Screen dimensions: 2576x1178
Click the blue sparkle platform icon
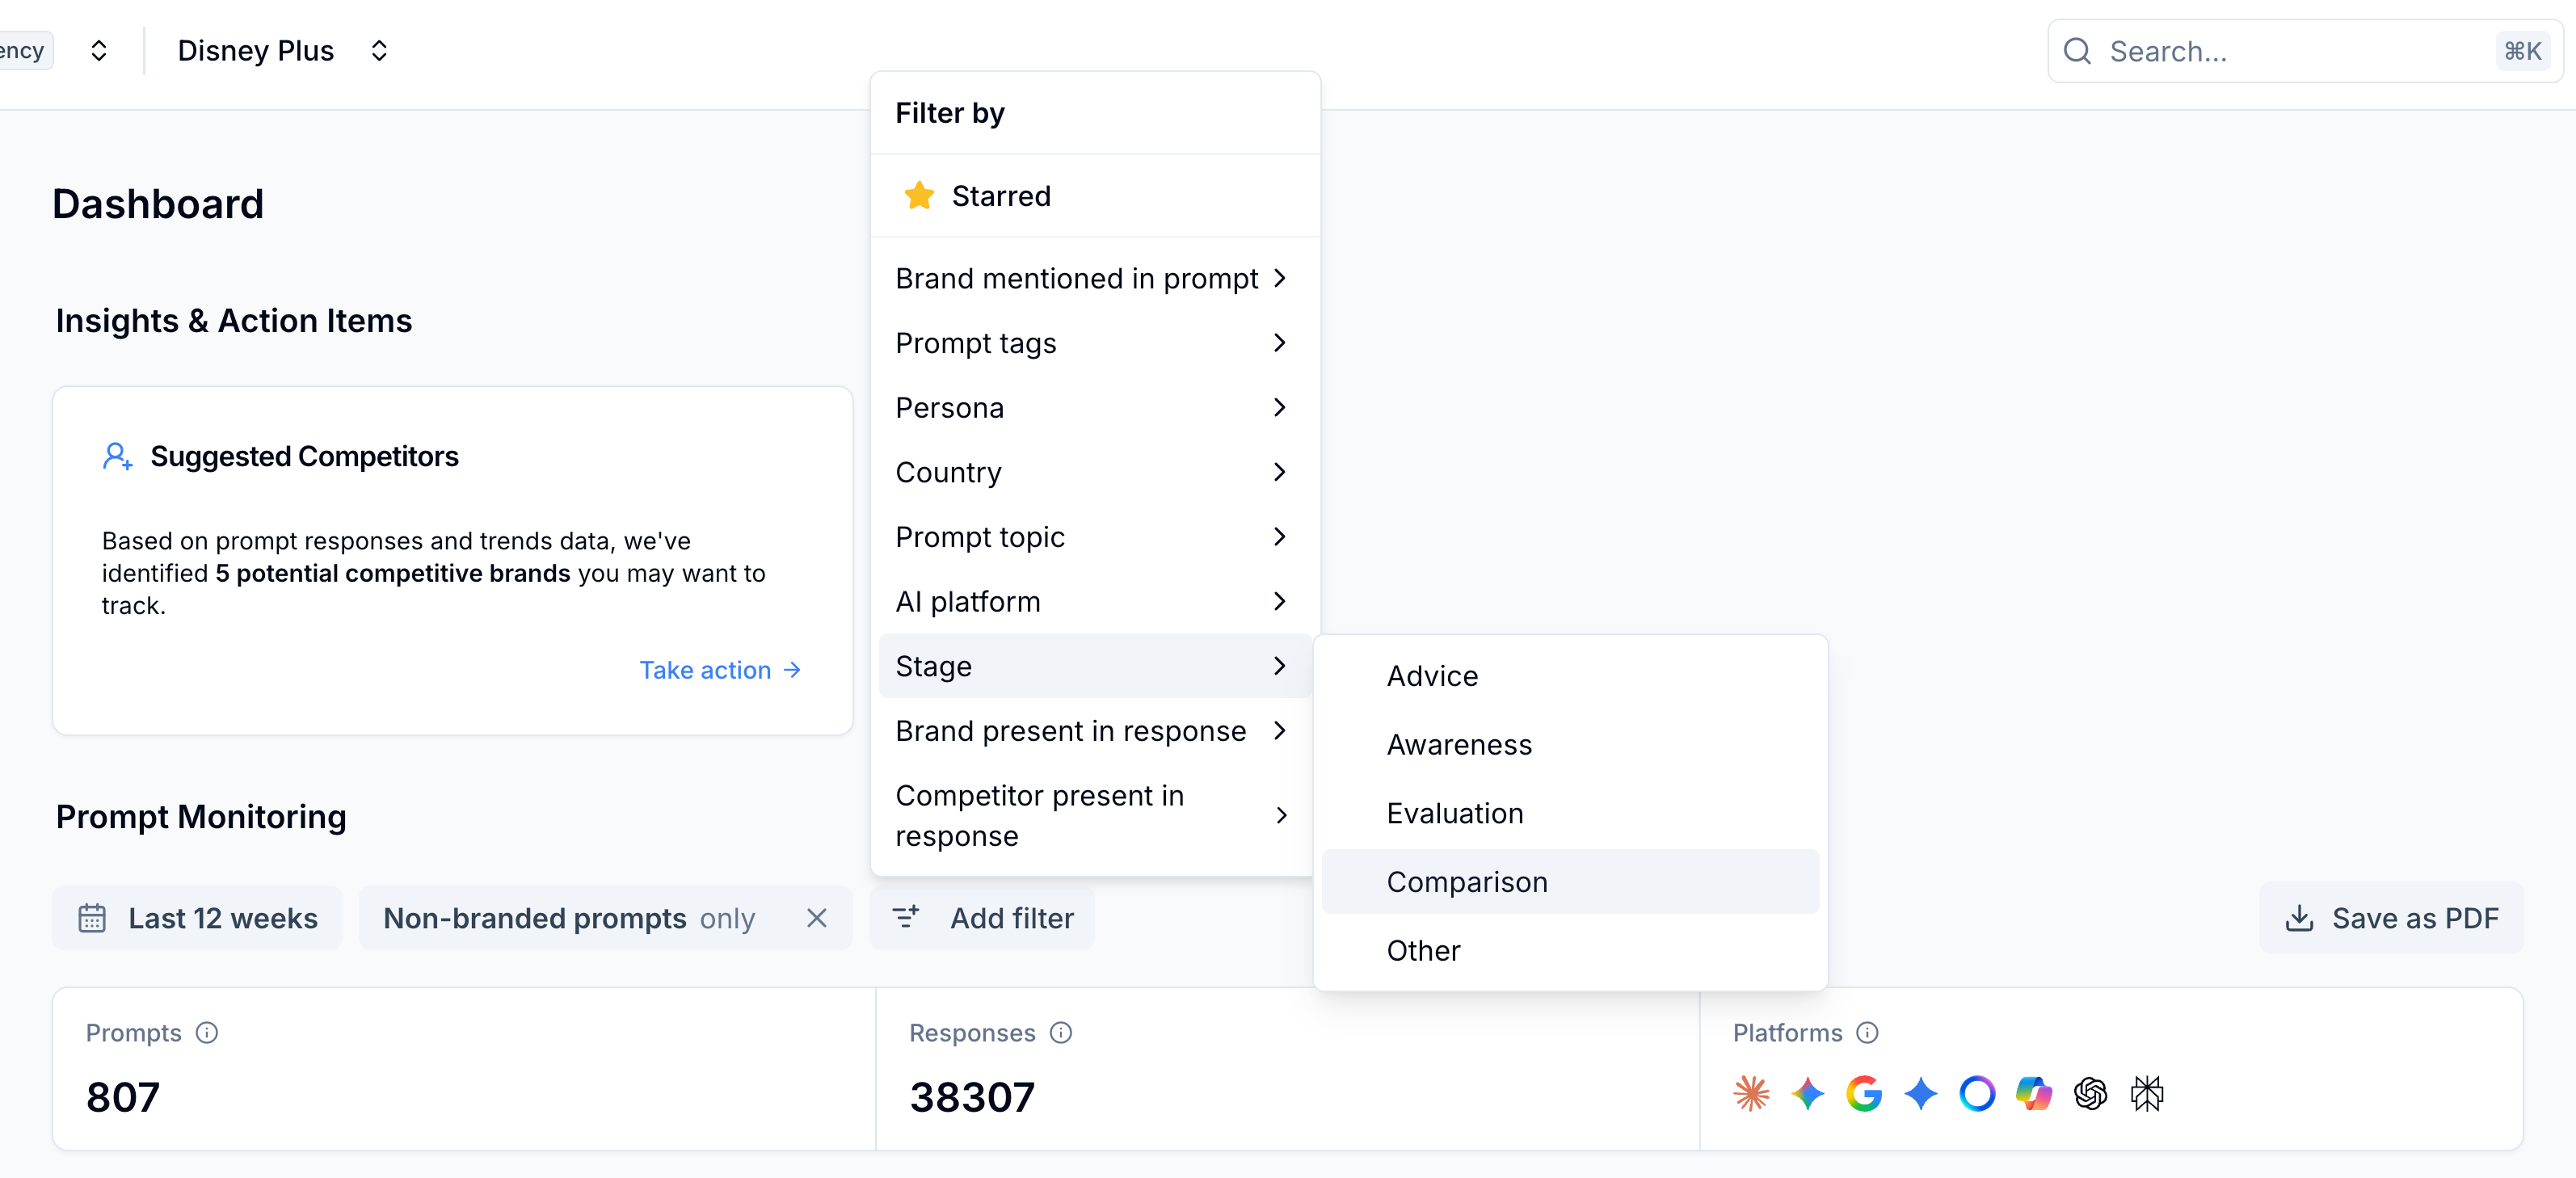[1921, 1093]
